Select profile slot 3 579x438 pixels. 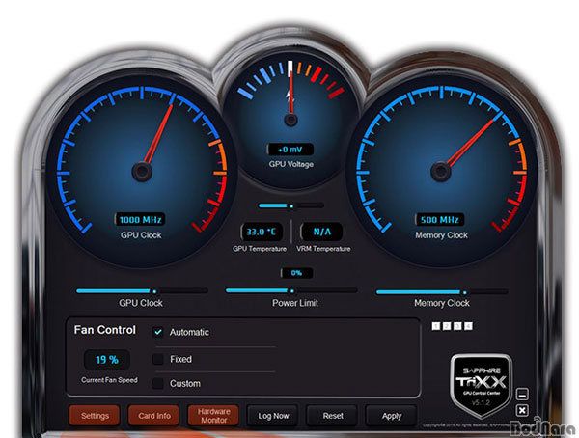pos(457,326)
